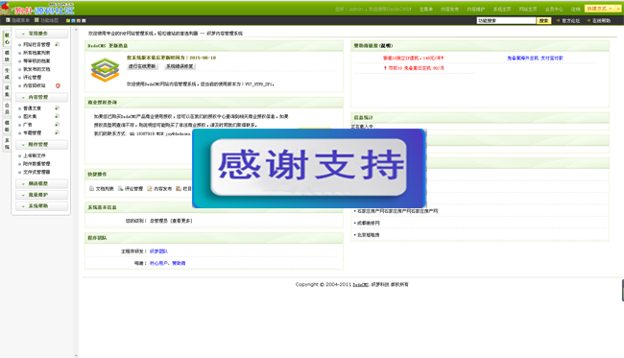Click the 功能搜索 search input field
The image size is (624, 358).
click(506, 20)
